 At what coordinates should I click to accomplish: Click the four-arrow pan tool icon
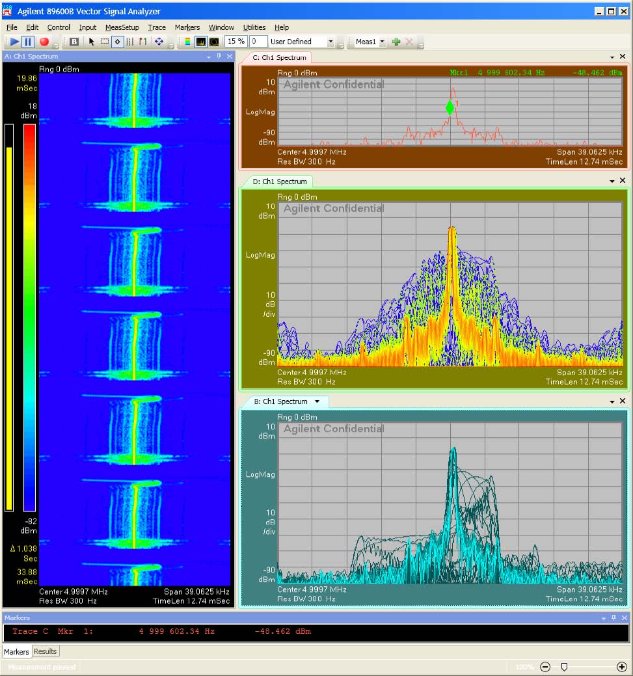tap(159, 42)
